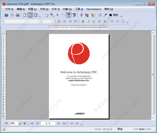
Task: Click the support@ashampoo.com text
Action: pyautogui.click(x=79, y=80)
